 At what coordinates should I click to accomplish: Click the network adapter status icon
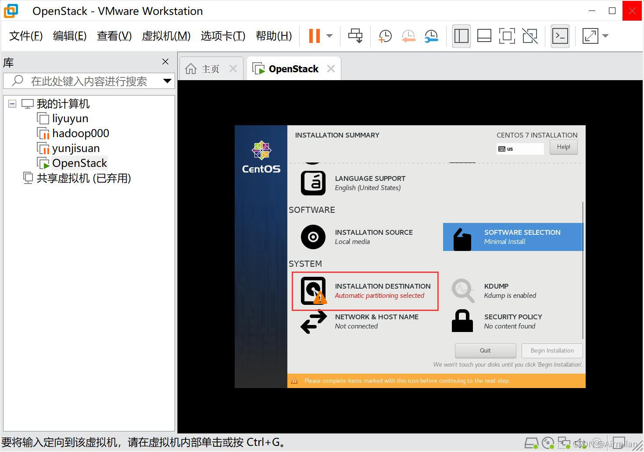pyautogui.click(x=564, y=444)
